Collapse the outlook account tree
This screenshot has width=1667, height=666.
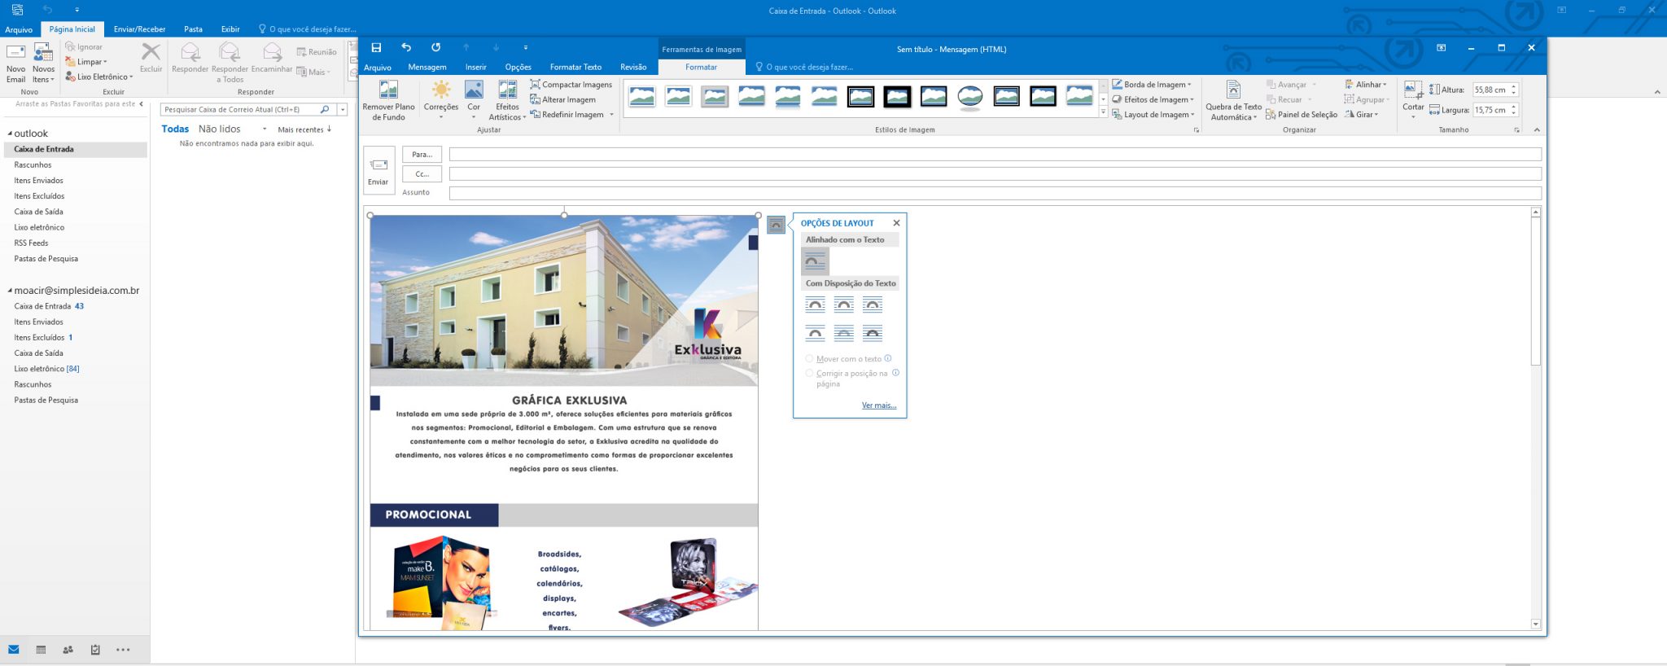[10, 134]
